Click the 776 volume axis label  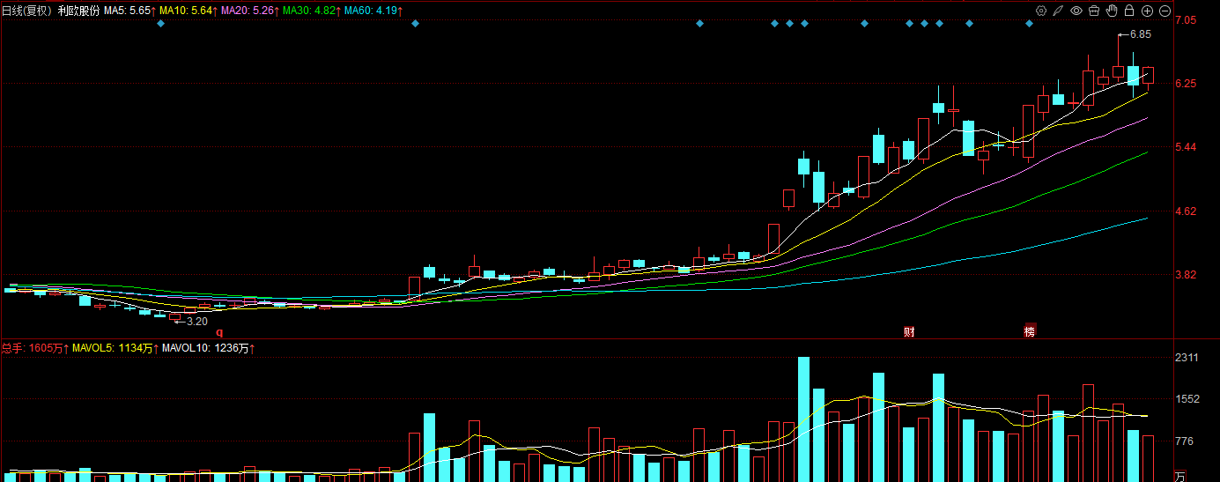point(1184,441)
